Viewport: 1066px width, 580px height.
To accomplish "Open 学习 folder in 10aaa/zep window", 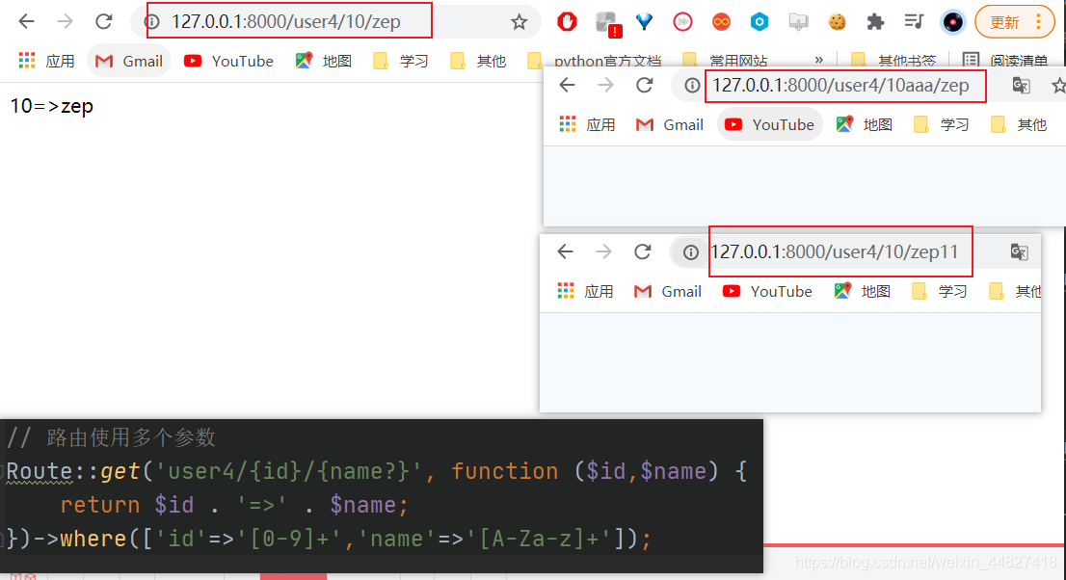I will 942,124.
